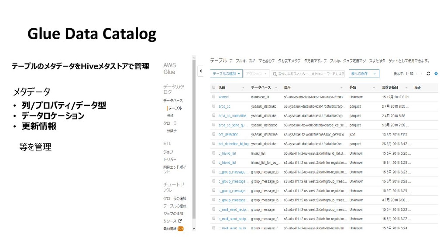The image size is (447, 251).
Task: Open クローラ in the sidebar
Action: (170, 123)
